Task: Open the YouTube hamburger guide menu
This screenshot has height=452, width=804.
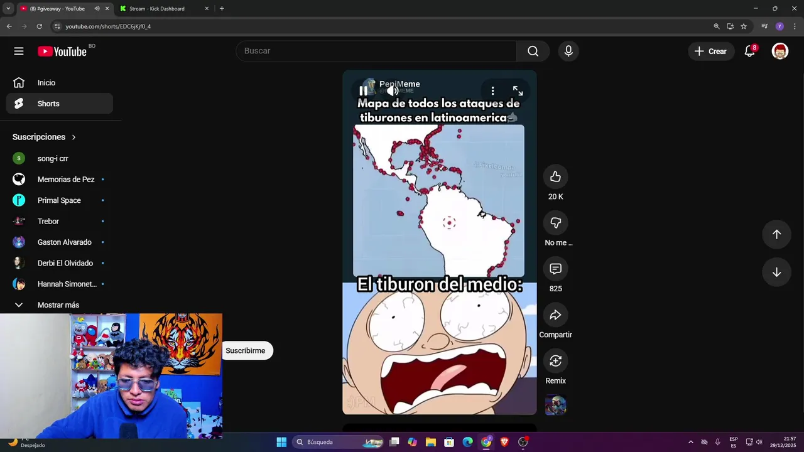Action: coord(19,51)
